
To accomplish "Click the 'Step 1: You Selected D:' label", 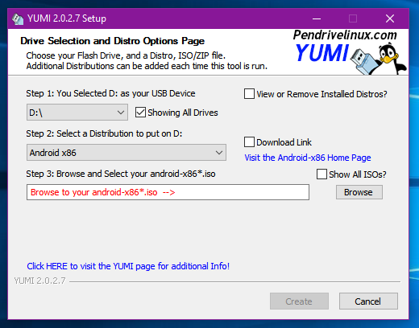I will click(110, 93).
